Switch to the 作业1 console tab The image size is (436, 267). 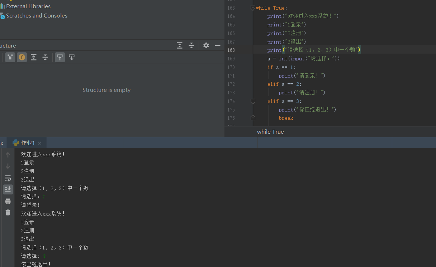(x=28, y=142)
